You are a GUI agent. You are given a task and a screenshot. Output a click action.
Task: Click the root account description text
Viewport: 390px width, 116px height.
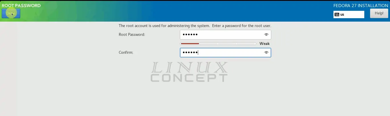coord(195,26)
